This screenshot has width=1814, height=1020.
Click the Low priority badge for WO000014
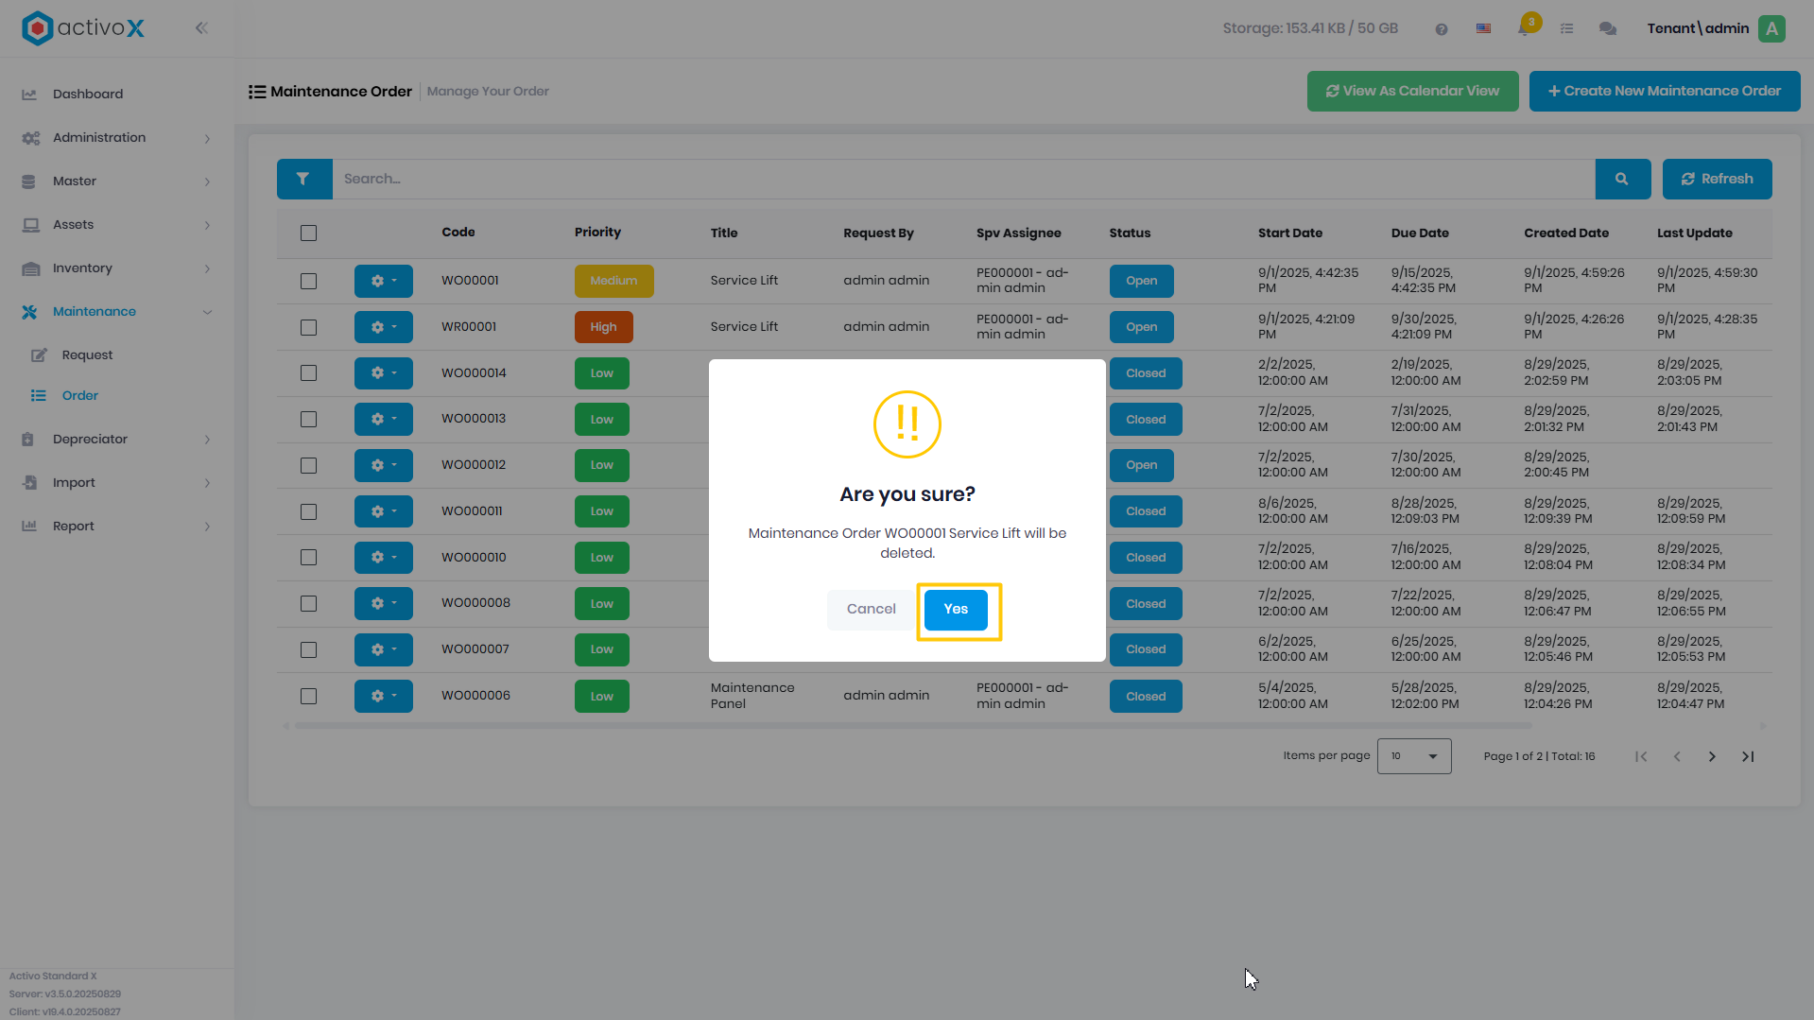coord(601,373)
